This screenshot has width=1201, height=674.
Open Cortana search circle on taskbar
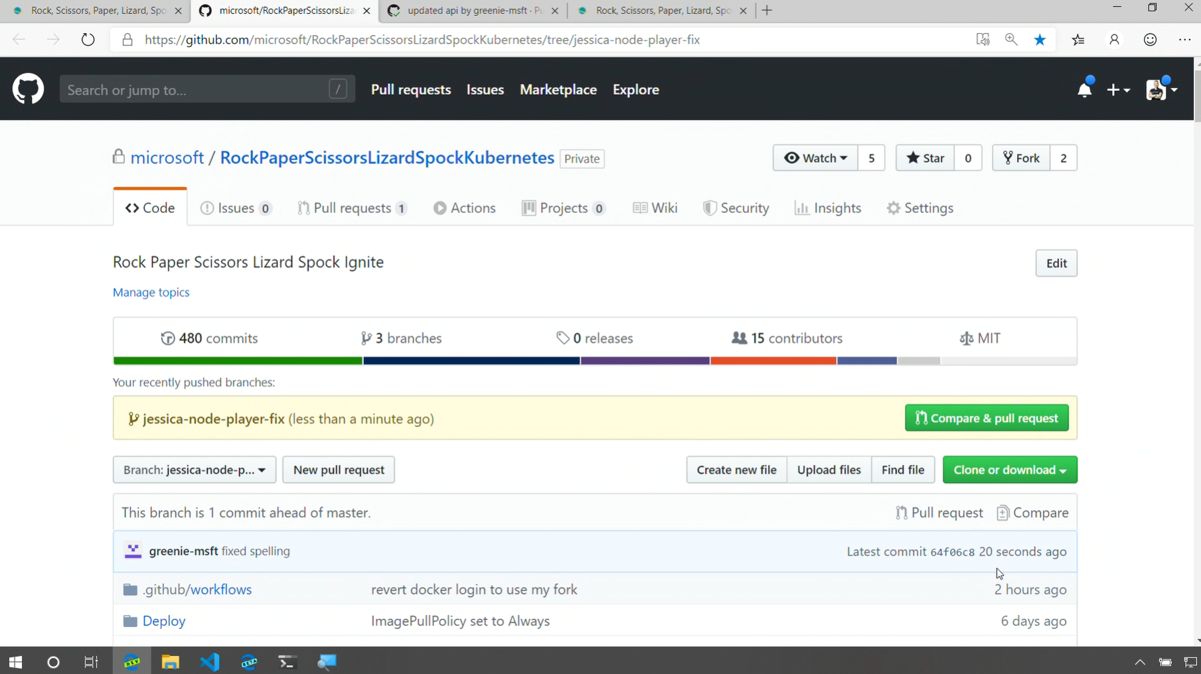point(53,661)
